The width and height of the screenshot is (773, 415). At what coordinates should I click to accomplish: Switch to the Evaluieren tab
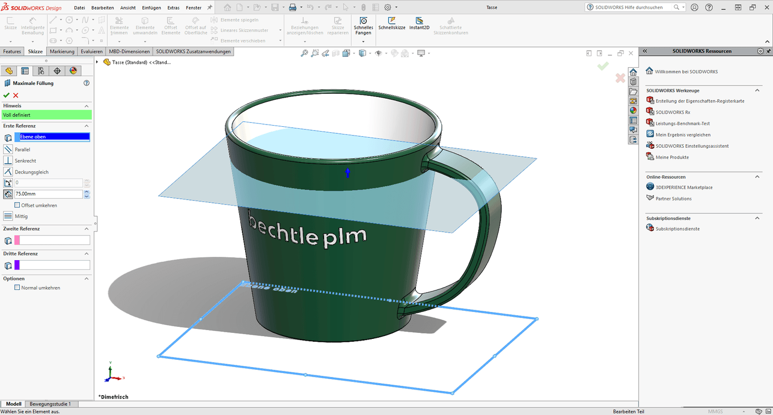[91, 51]
